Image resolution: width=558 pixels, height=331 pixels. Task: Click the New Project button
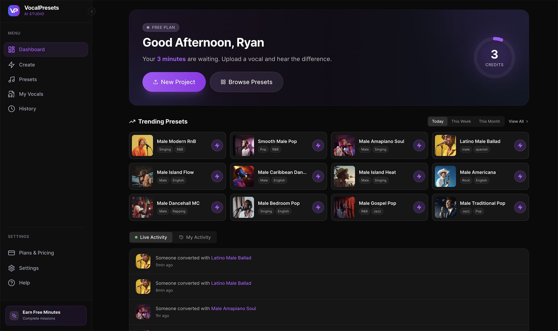point(174,82)
